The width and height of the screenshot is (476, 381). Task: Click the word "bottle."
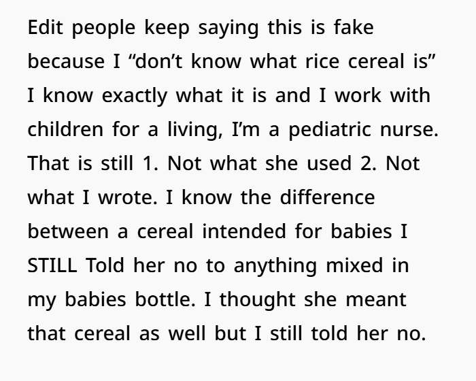(165, 299)
